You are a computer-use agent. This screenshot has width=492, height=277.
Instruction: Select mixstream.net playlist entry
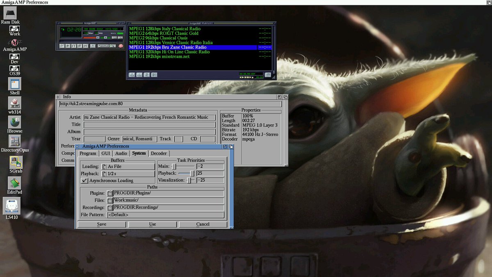point(200,57)
